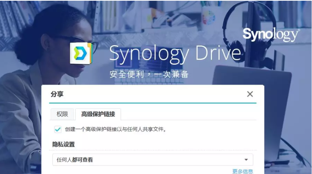The height and width of the screenshot is (174, 312).
Task: Click the teal checkmark icon in the checkbox
Action: 58,129
